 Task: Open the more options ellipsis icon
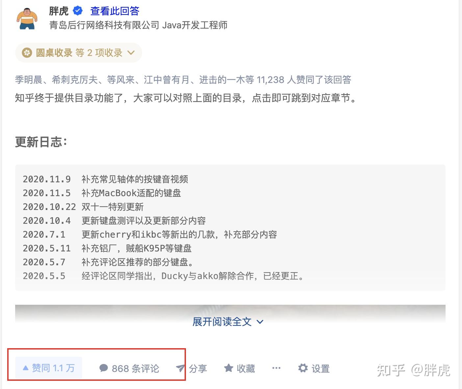pyautogui.click(x=276, y=368)
